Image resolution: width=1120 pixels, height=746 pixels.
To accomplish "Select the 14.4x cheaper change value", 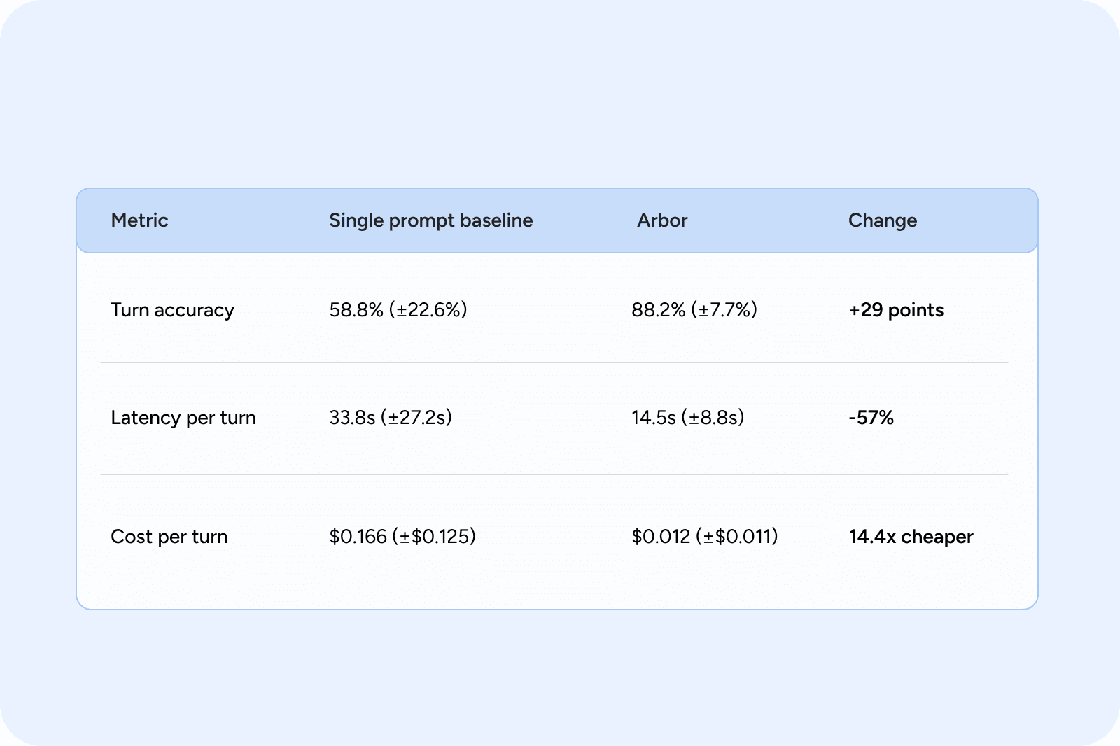I will [911, 537].
